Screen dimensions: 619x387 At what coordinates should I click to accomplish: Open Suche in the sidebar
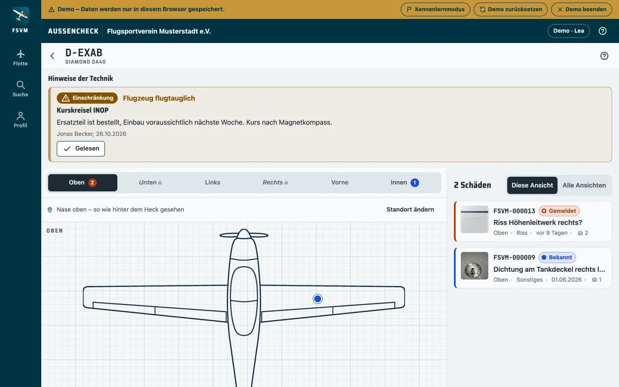tap(20, 89)
